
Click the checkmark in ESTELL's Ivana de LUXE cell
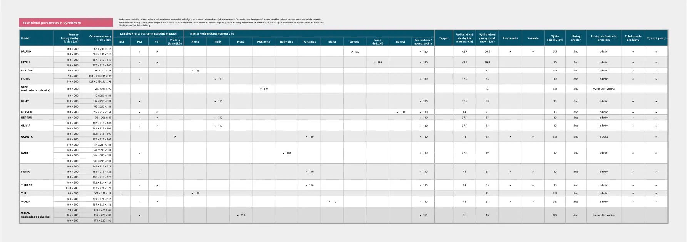click(374, 63)
